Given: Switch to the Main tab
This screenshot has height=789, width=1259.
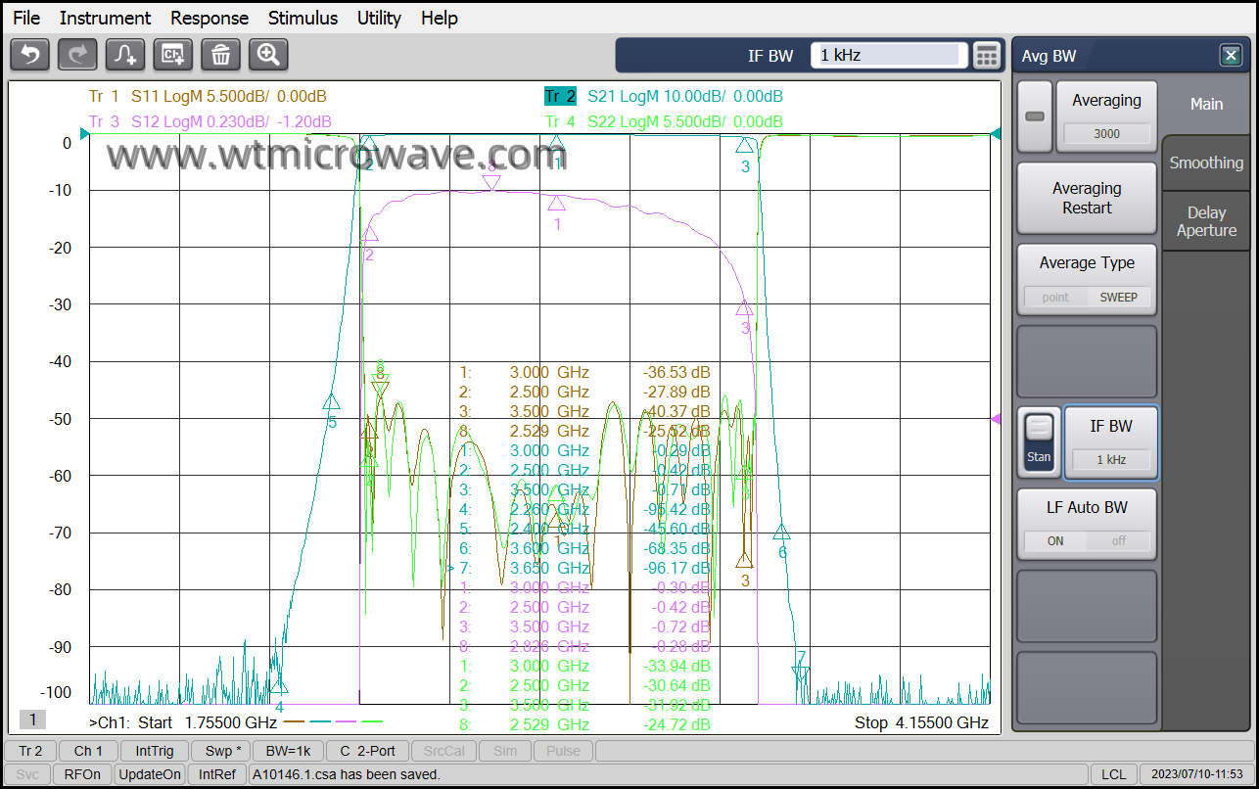Looking at the screenshot, I should [1206, 104].
